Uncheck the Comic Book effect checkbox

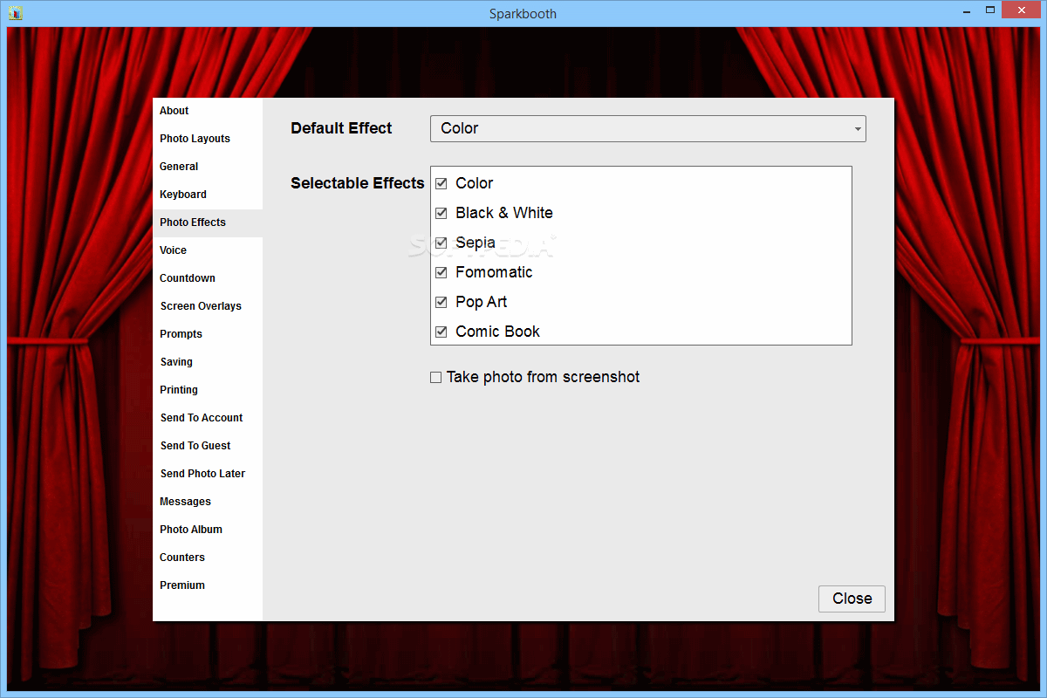tap(441, 332)
